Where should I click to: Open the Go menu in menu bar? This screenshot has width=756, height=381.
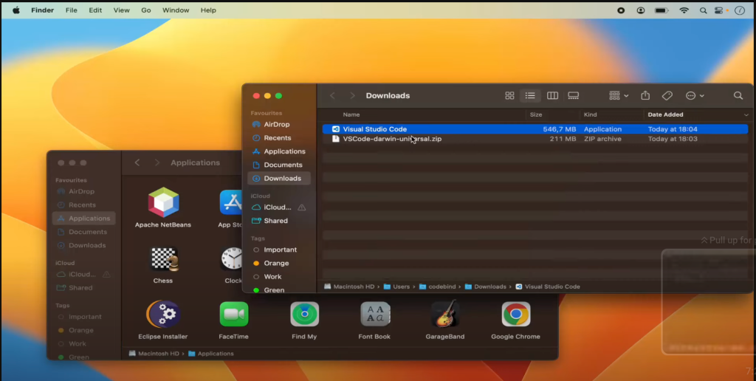[146, 10]
